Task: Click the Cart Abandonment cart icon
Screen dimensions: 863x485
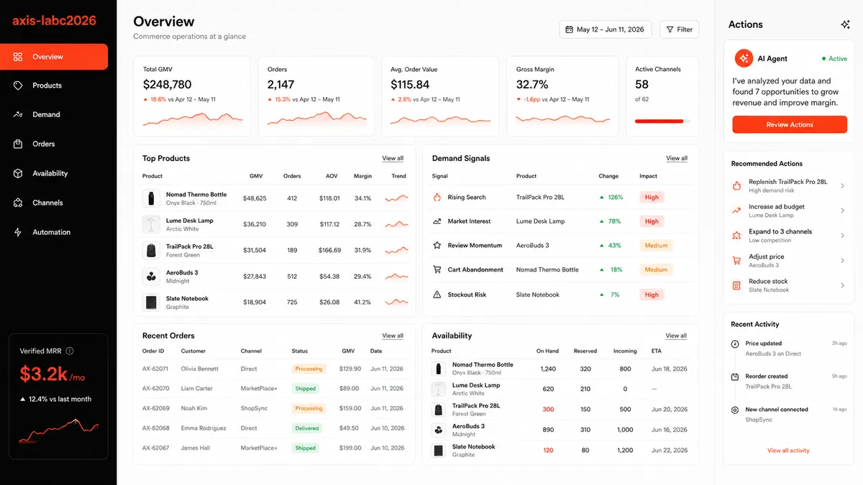Action: pyautogui.click(x=437, y=269)
